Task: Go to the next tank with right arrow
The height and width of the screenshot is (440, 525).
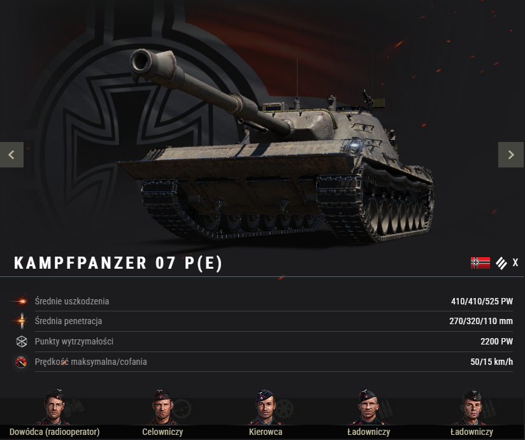Action: [x=510, y=155]
